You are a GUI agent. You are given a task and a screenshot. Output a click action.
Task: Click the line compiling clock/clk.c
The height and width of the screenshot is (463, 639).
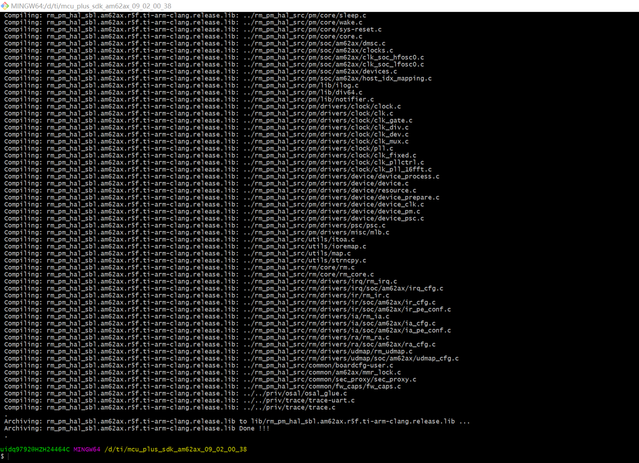click(x=199, y=113)
